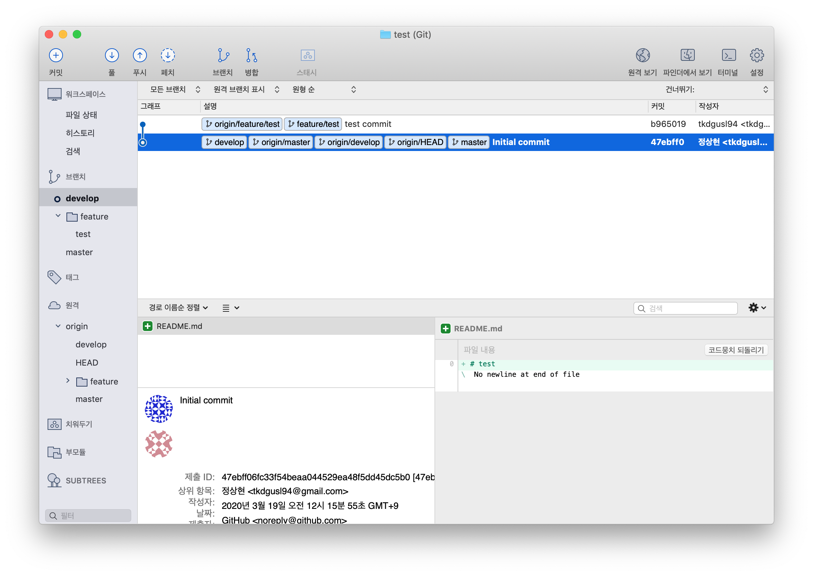Click the Commit (커밋) toolbar icon
The image size is (813, 576).
tap(56, 56)
